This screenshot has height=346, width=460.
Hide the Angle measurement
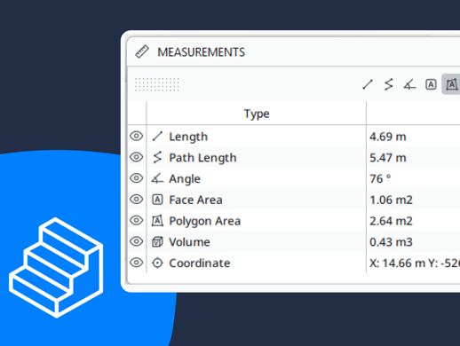(137, 178)
